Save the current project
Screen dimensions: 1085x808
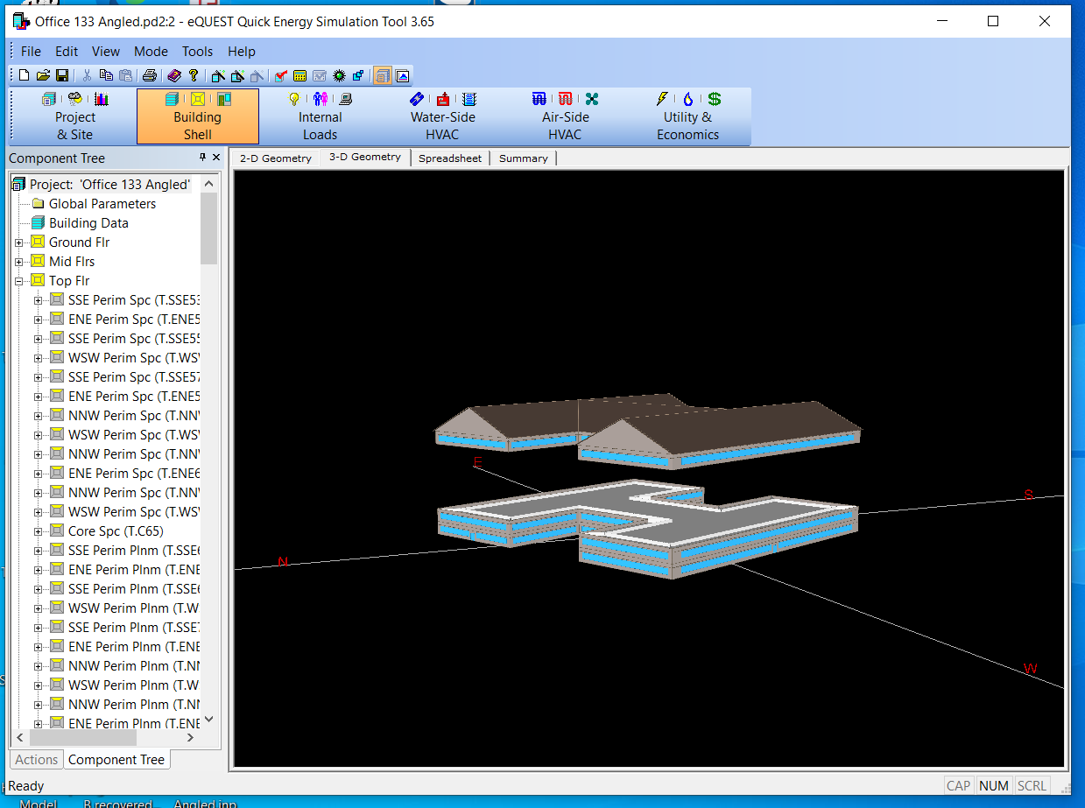[62, 76]
